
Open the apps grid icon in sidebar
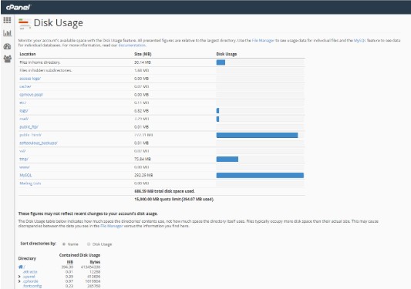click(7, 20)
